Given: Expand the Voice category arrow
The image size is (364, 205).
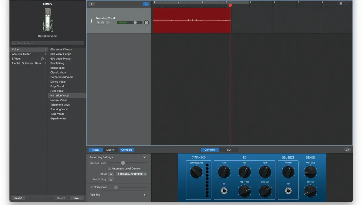Looking at the screenshot, I should point(45,50).
